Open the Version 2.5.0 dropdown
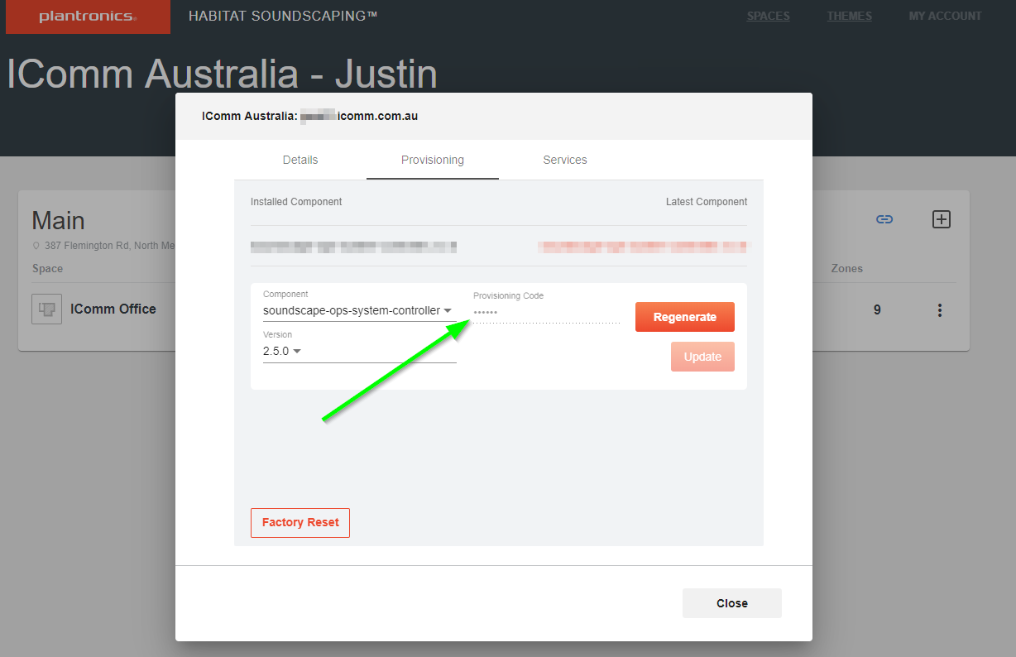This screenshot has height=657, width=1016. [359, 351]
